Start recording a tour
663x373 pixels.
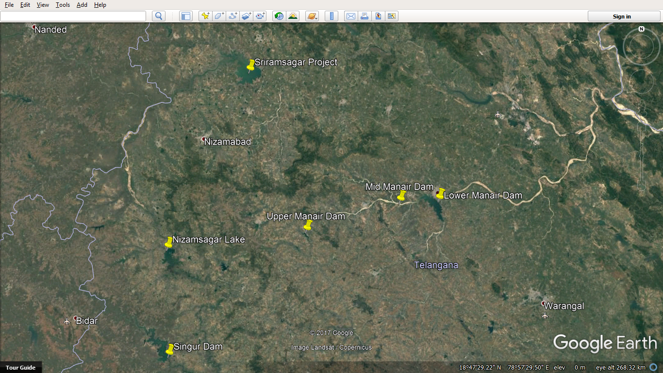tap(260, 16)
